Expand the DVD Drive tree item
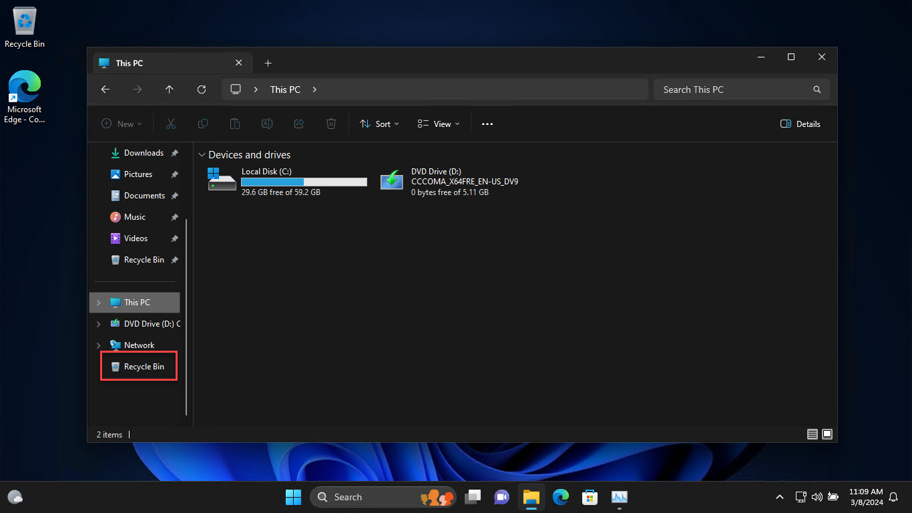This screenshot has height=513, width=912. tap(99, 324)
